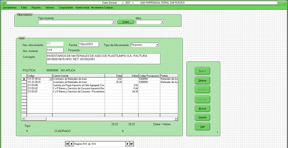Viewport: 288px width, 148px height.
Task: Open the Herramientas menu
Action: [10, 8]
